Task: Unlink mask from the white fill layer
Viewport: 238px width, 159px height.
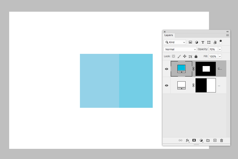Action: coord(193,85)
